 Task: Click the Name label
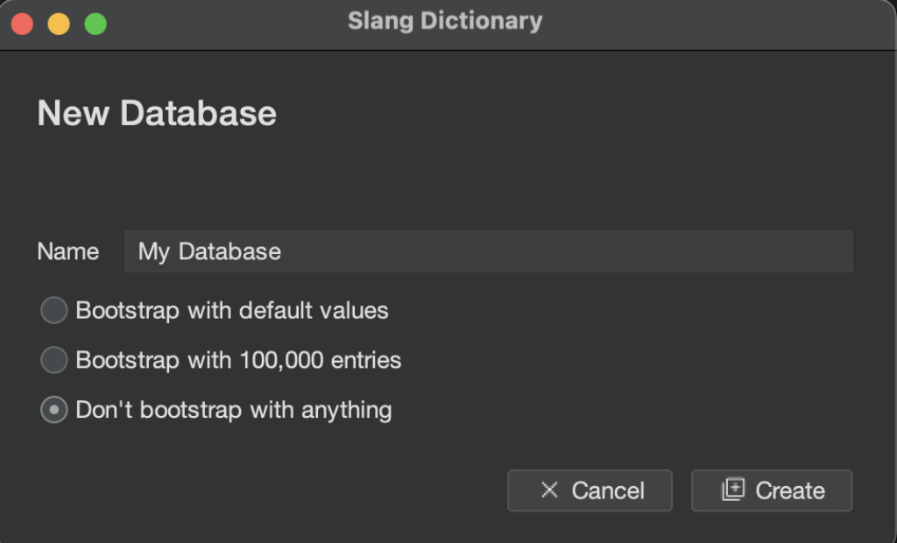67,251
